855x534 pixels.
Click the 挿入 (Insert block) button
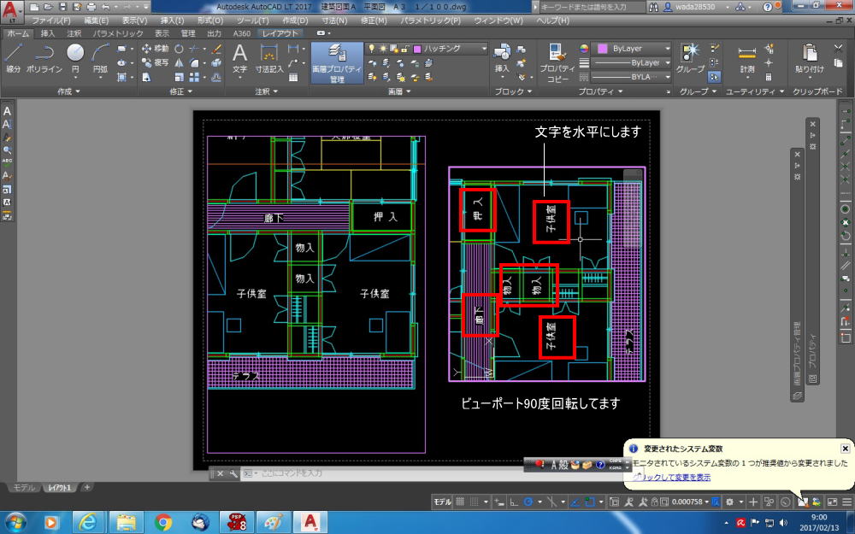(x=502, y=59)
